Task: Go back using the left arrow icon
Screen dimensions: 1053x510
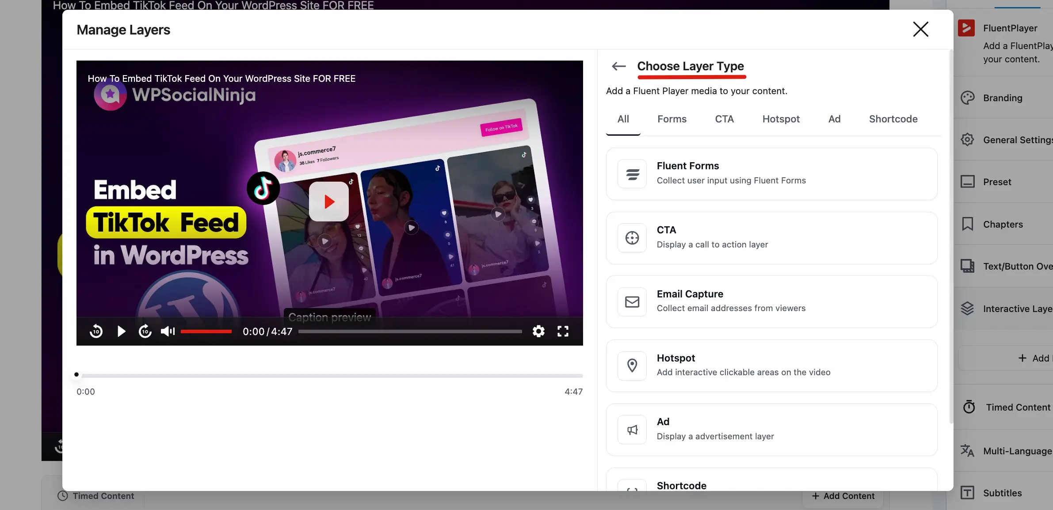Action: point(619,66)
